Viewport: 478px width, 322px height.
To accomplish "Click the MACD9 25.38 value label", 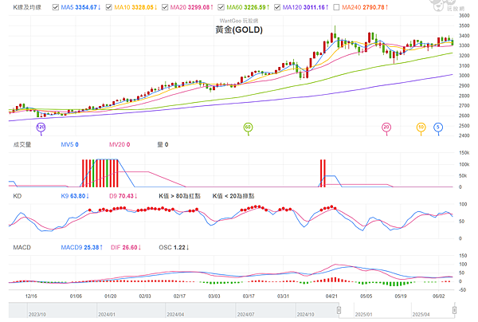I will tap(82, 247).
